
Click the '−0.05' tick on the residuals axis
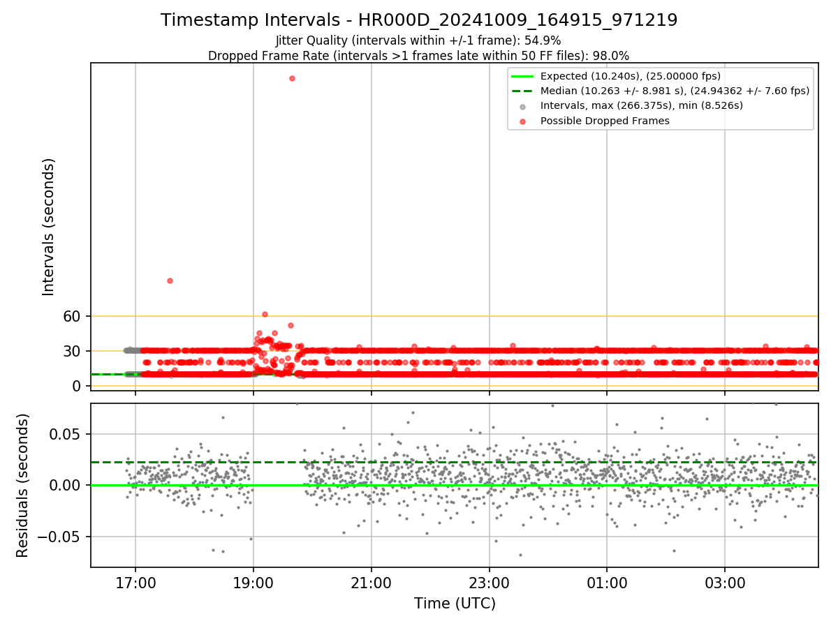[x=59, y=537]
